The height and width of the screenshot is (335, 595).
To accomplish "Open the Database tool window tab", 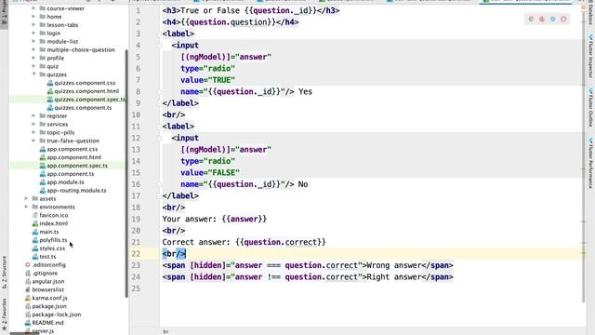I will pos(590,14).
